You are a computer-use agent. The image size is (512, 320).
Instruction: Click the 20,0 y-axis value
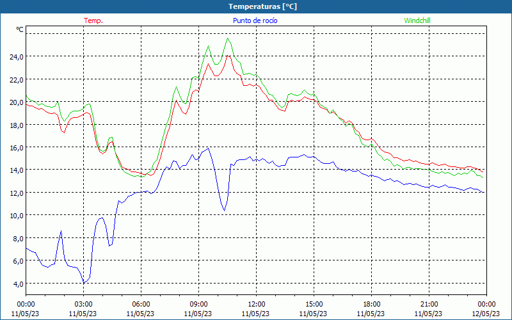(x=17, y=102)
